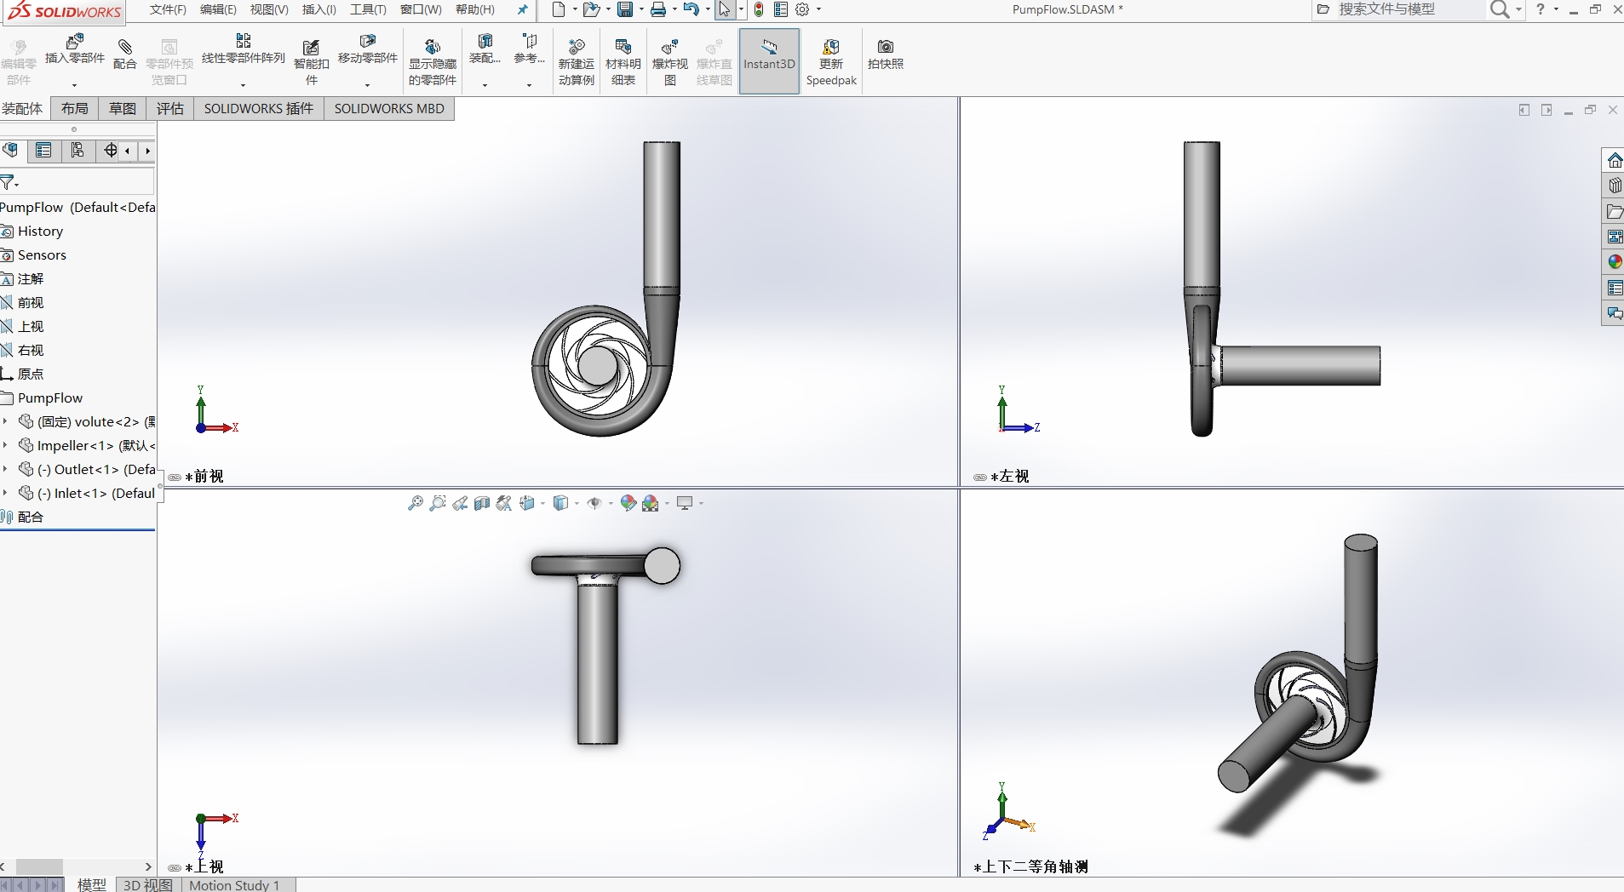Viewport: 1624px width, 892px height.
Task: Switch to 草图 tab
Action: click(x=123, y=108)
